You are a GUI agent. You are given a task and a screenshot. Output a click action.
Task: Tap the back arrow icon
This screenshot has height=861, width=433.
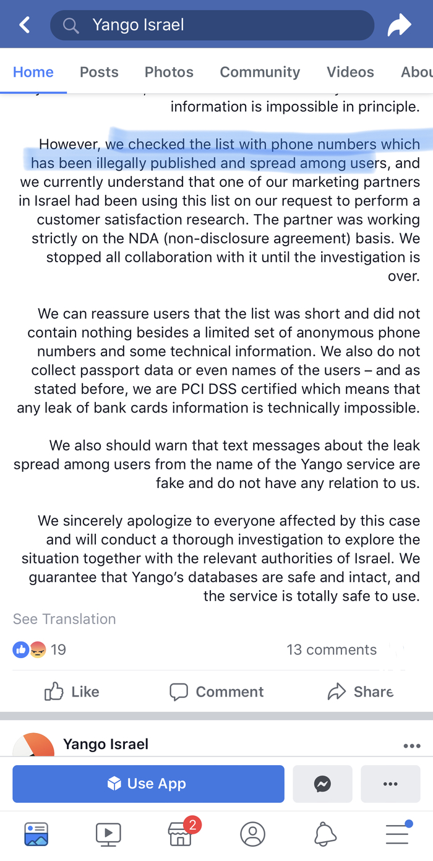(x=25, y=25)
